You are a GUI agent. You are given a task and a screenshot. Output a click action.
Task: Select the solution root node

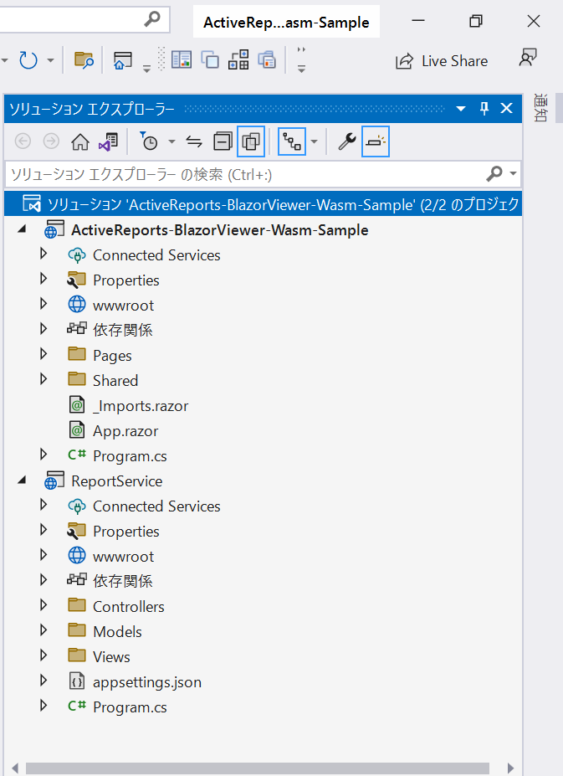[264, 204]
